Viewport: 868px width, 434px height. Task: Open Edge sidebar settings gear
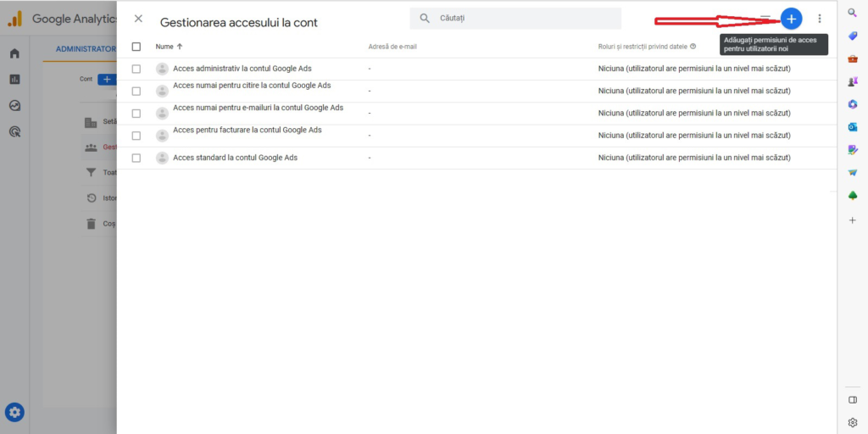click(x=853, y=422)
